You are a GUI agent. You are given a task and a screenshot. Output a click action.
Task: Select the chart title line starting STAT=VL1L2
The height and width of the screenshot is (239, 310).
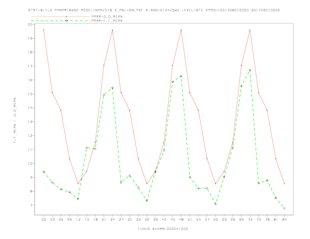coord(154,10)
